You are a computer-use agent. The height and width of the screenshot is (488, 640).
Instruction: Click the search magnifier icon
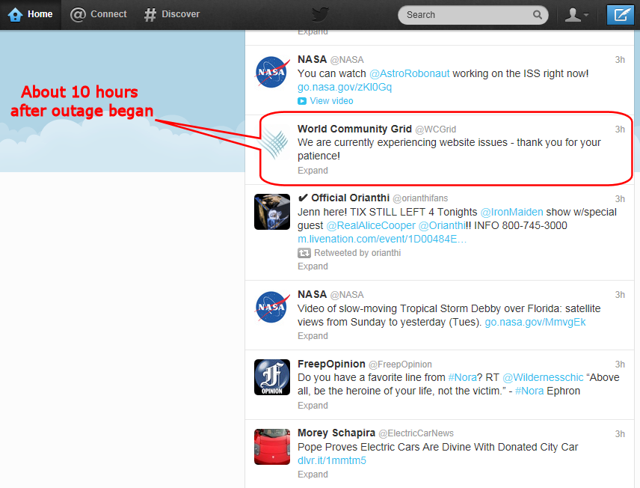point(538,15)
